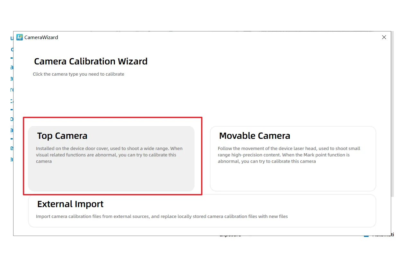Open the External Import option card
This screenshot has height=260, width=404.
[202, 211]
